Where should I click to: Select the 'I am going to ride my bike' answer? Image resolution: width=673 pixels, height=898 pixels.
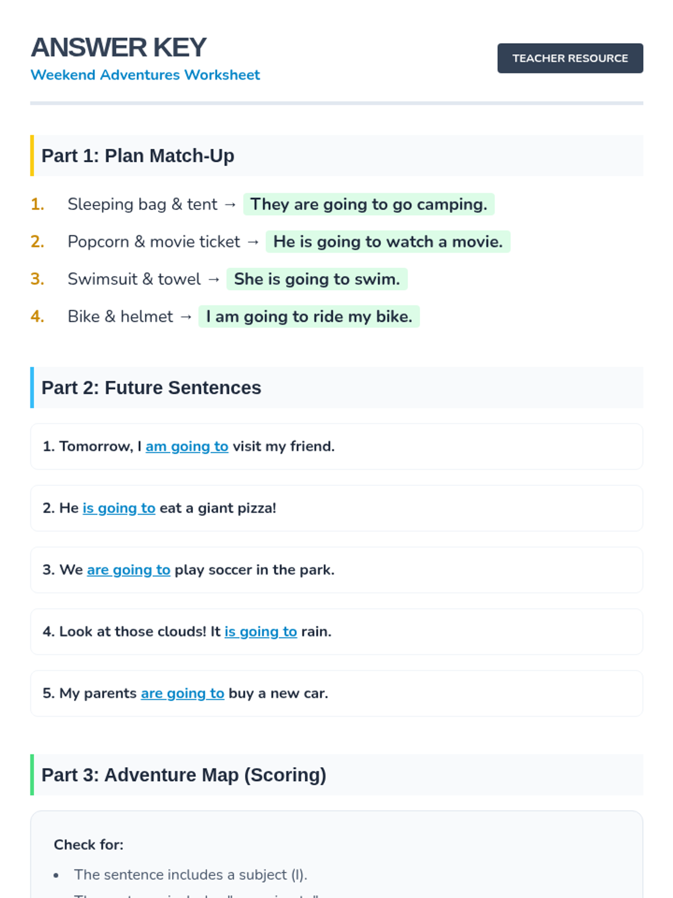(x=309, y=317)
